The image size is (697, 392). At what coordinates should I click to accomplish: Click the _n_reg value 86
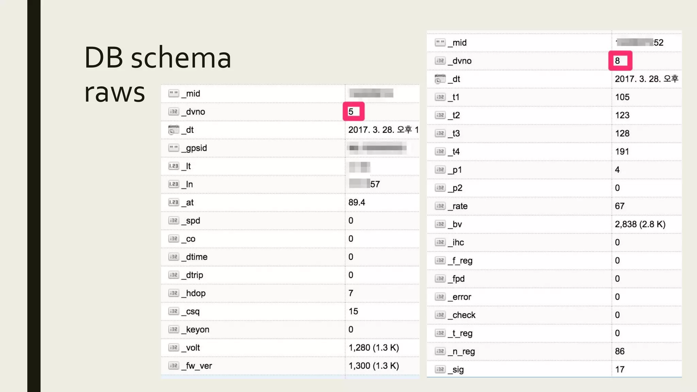(620, 351)
